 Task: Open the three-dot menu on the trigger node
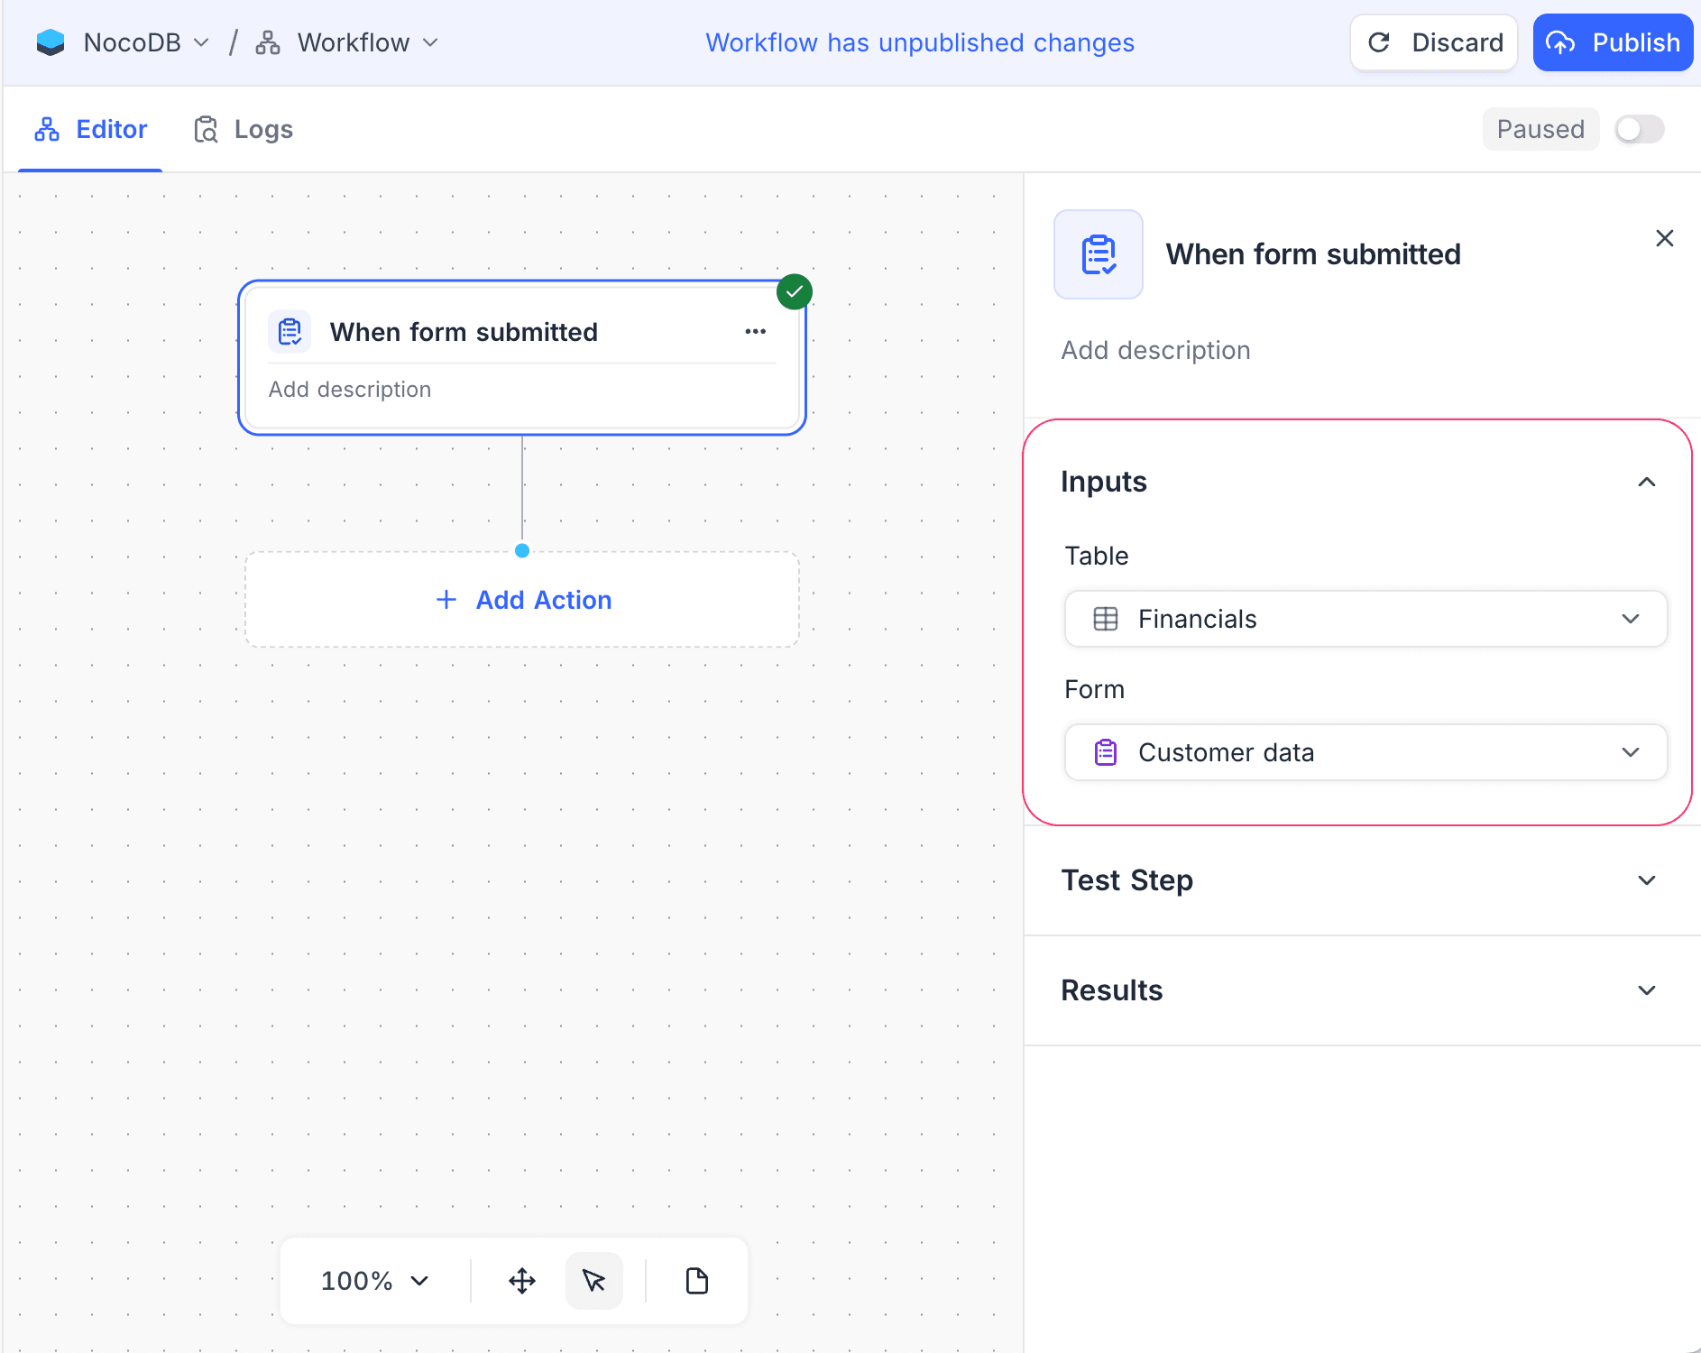pyautogui.click(x=756, y=331)
